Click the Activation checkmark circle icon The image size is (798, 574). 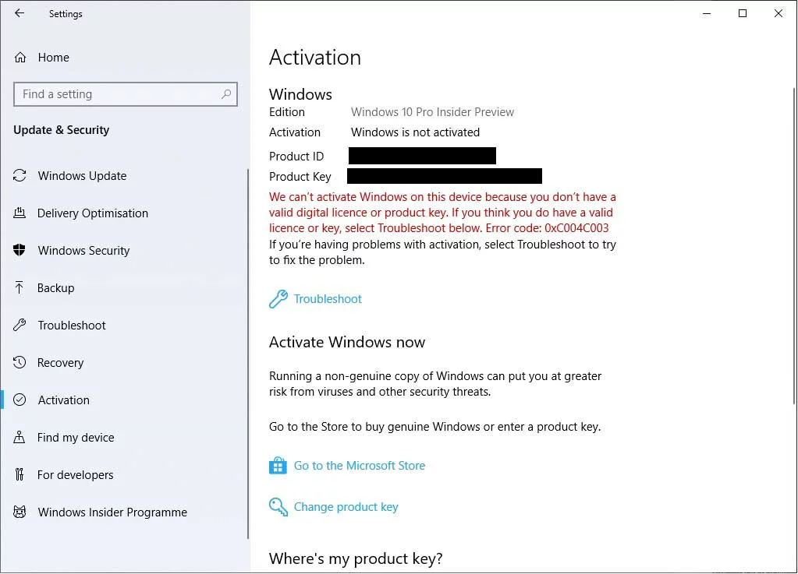click(20, 400)
